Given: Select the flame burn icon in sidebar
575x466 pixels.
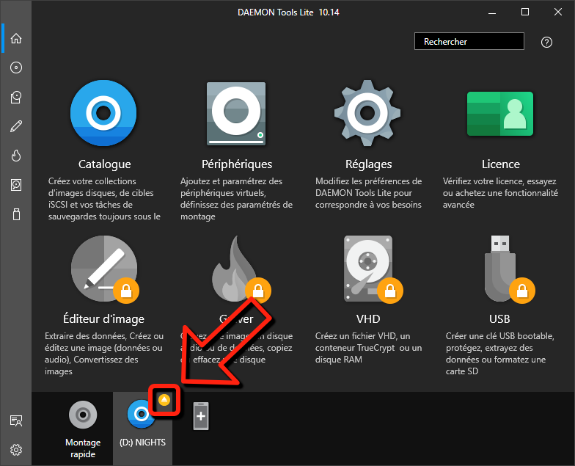Looking at the screenshot, I should coord(15,156).
